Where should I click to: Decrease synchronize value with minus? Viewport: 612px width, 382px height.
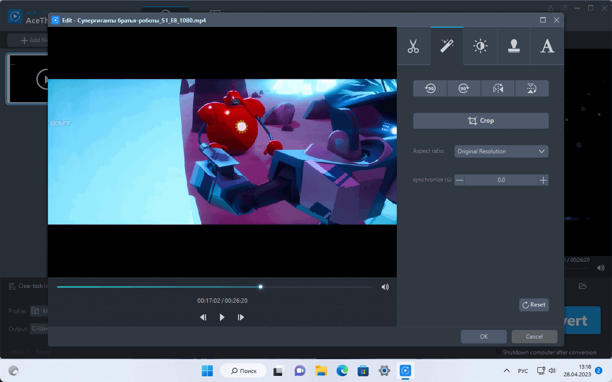(x=459, y=180)
